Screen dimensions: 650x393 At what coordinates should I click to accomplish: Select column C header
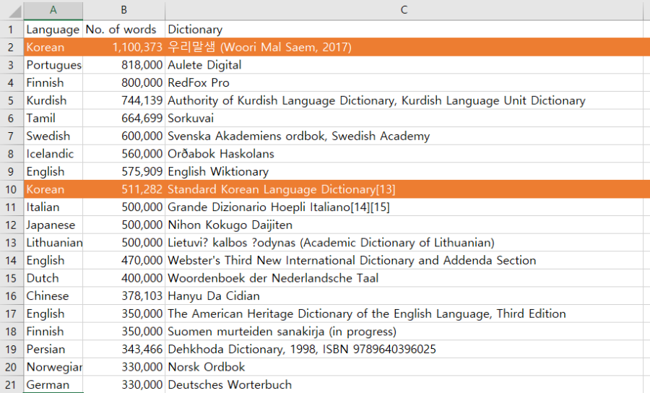click(404, 10)
